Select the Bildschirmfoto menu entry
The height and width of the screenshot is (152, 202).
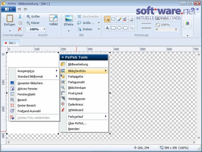pos(84,71)
